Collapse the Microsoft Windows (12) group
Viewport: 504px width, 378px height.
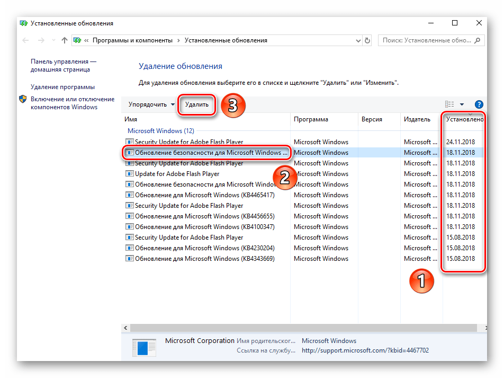161,131
